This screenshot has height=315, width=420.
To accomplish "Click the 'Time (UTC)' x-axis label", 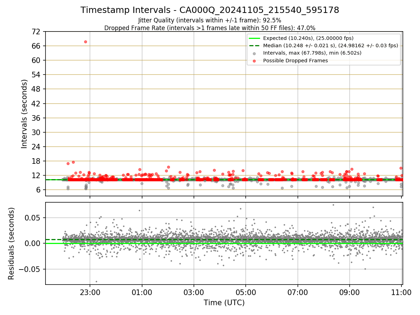I will (224, 303).
